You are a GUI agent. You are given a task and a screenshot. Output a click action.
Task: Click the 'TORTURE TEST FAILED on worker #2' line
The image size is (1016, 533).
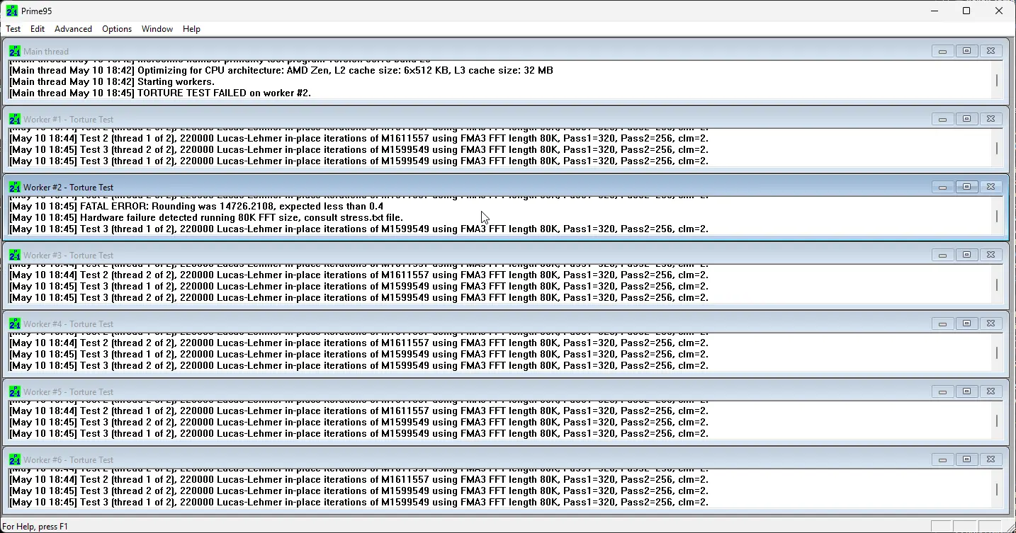[160, 93]
